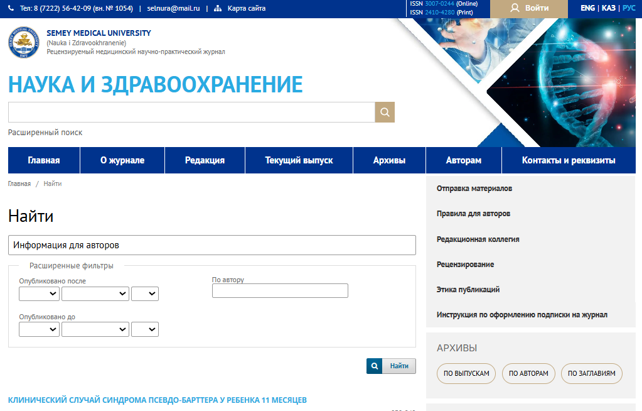Open Этика публикаций sidebar link
Image resolution: width=642 pixels, height=411 pixels.
[x=468, y=290]
